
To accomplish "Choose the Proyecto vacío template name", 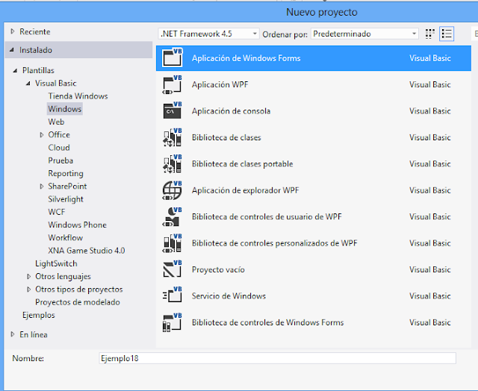I will point(218,269).
